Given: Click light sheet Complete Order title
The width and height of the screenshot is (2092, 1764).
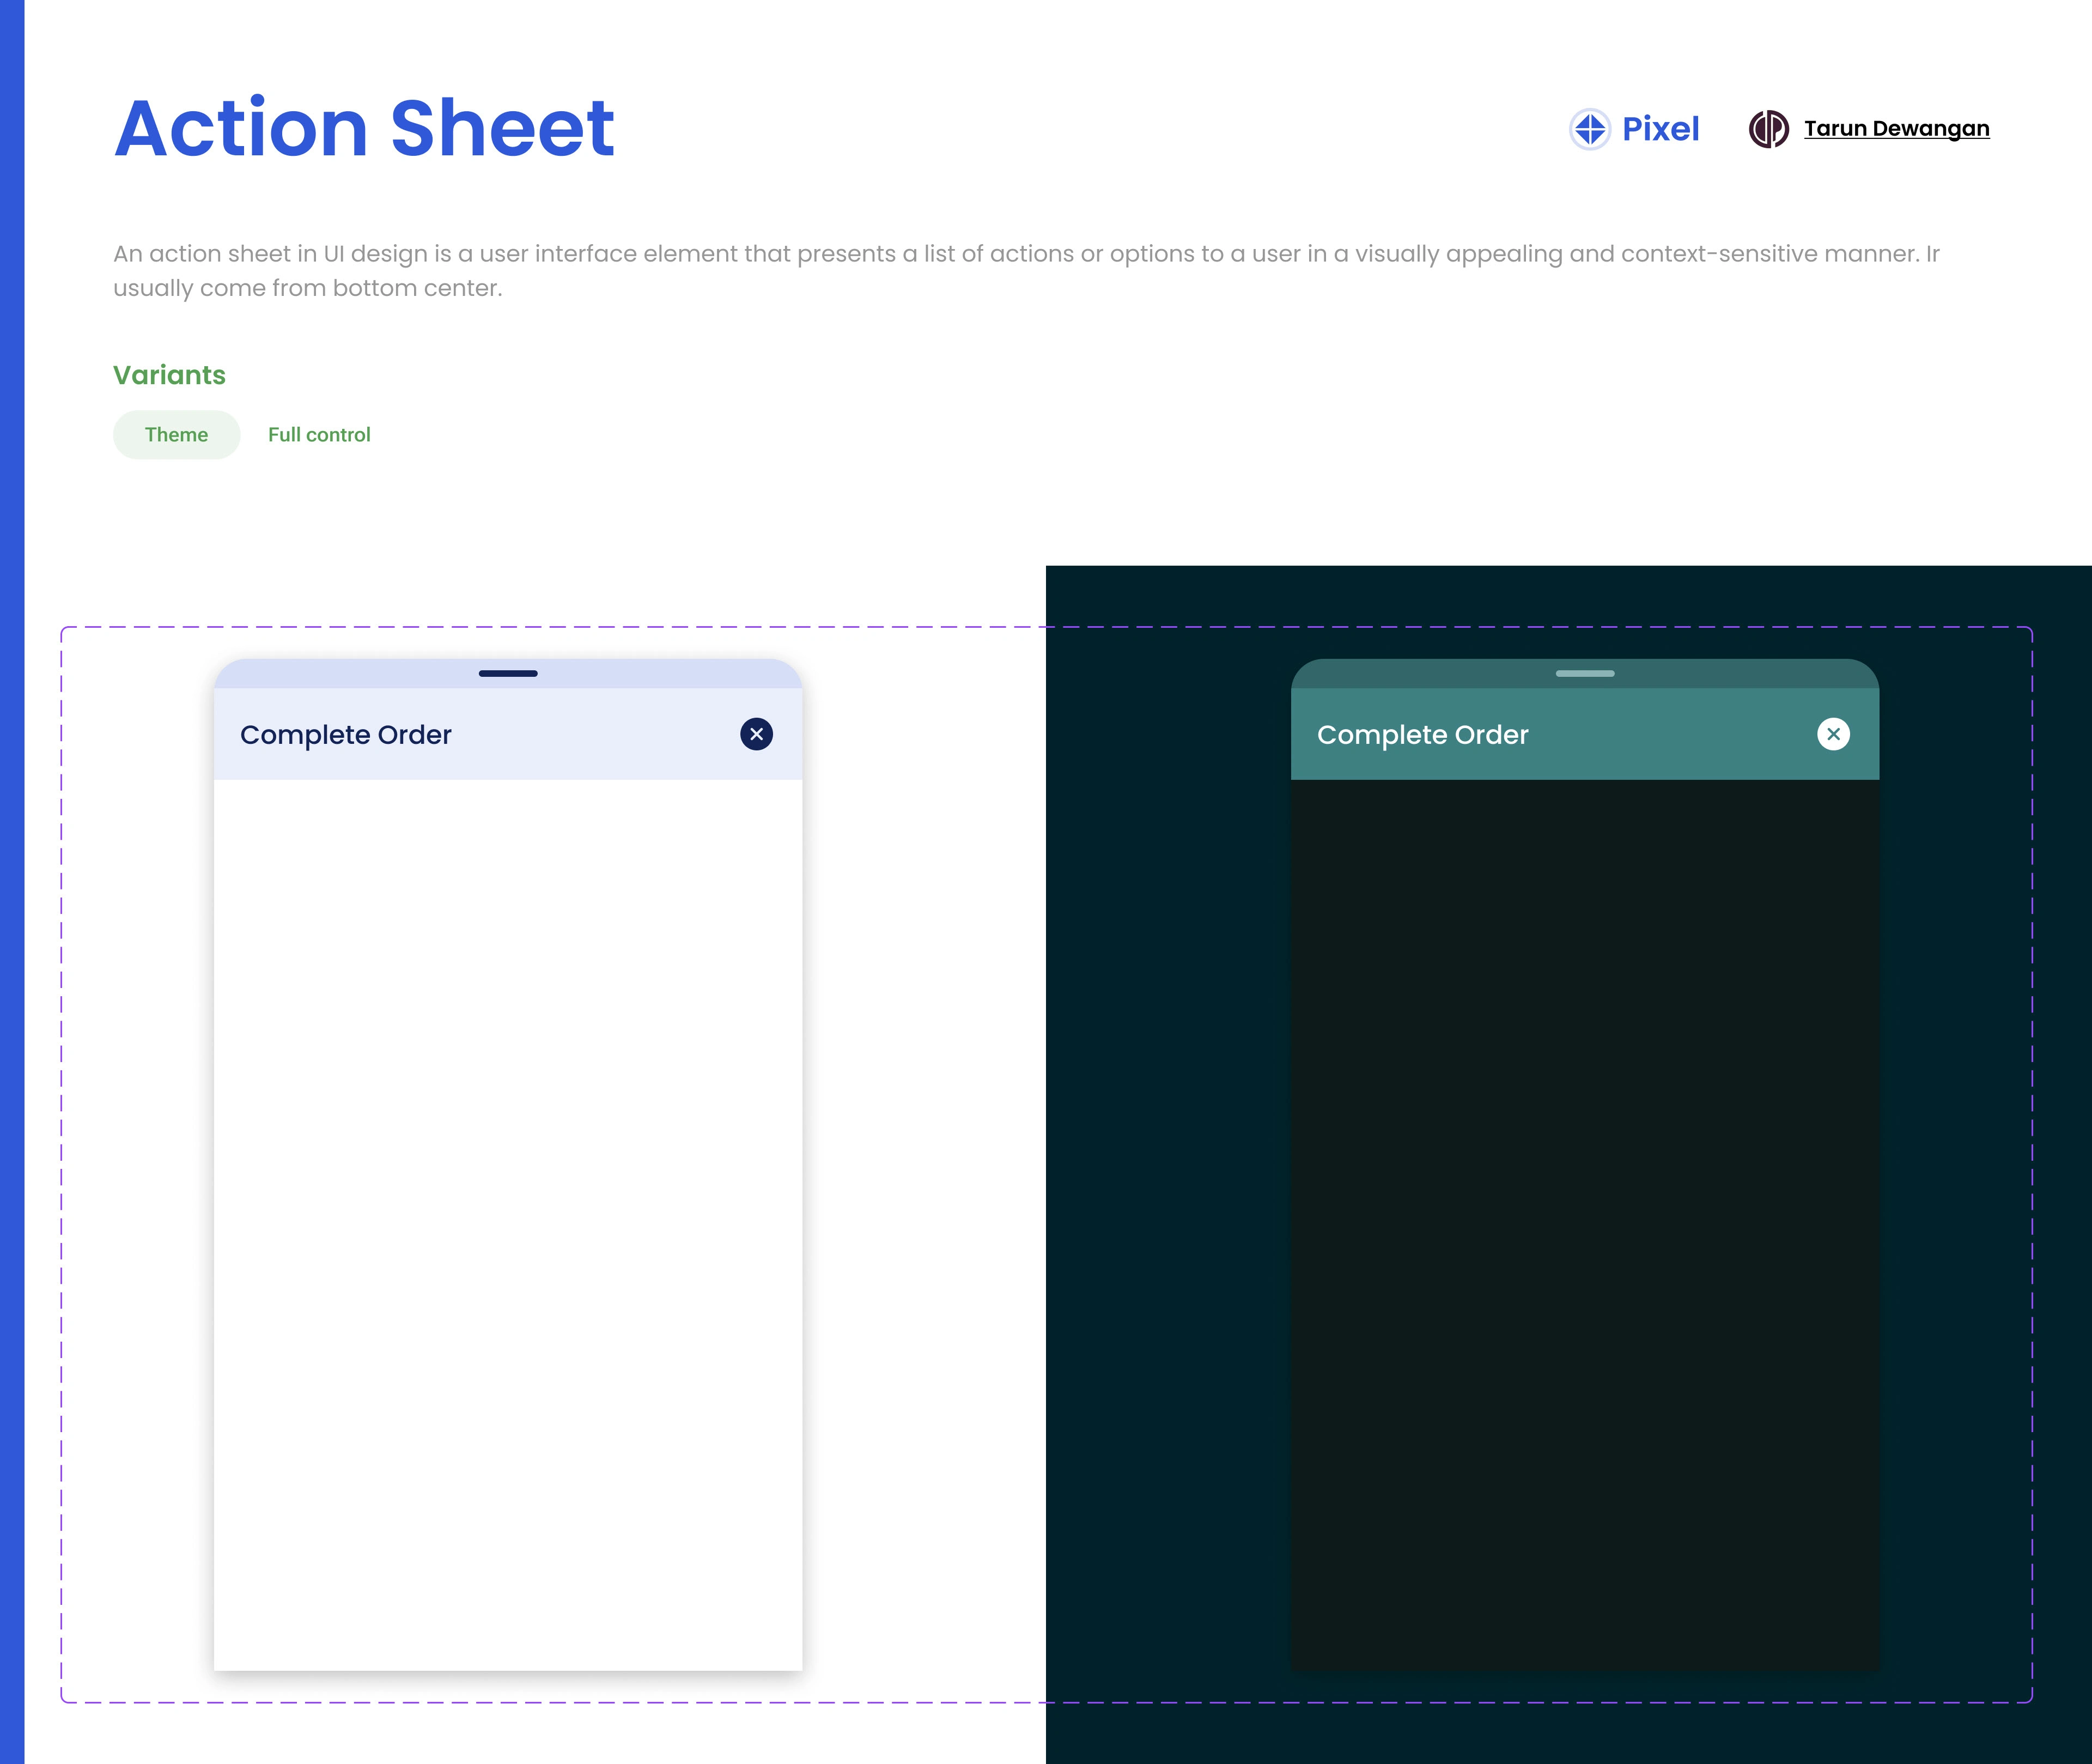Looking at the screenshot, I should [x=346, y=735].
